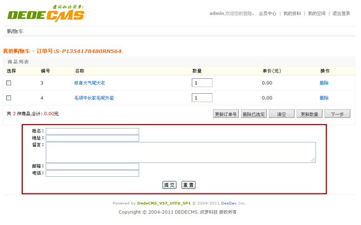Delete the second cart item via 删除
The height and width of the screenshot is (225, 361).
click(x=324, y=98)
